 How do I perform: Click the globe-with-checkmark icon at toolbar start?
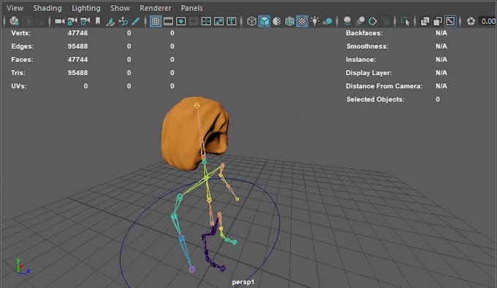pos(14,21)
